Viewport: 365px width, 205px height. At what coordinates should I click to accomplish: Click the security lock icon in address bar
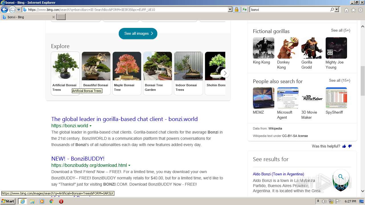[236, 10]
